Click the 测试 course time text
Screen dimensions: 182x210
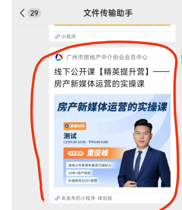(70, 136)
